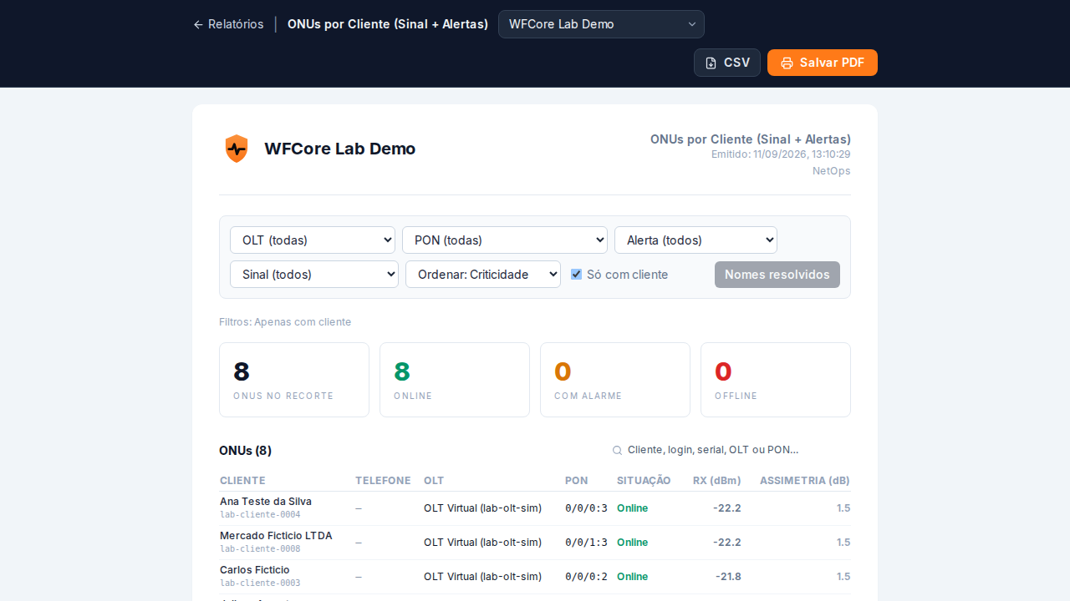The image size is (1070, 601).
Task: Click the Offline counter card
Action: pyautogui.click(x=776, y=380)
